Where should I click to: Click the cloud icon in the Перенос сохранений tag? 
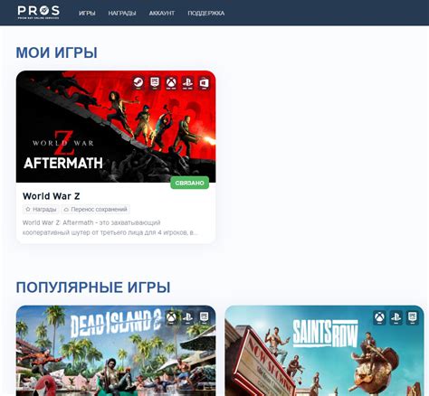coord(66,209)
